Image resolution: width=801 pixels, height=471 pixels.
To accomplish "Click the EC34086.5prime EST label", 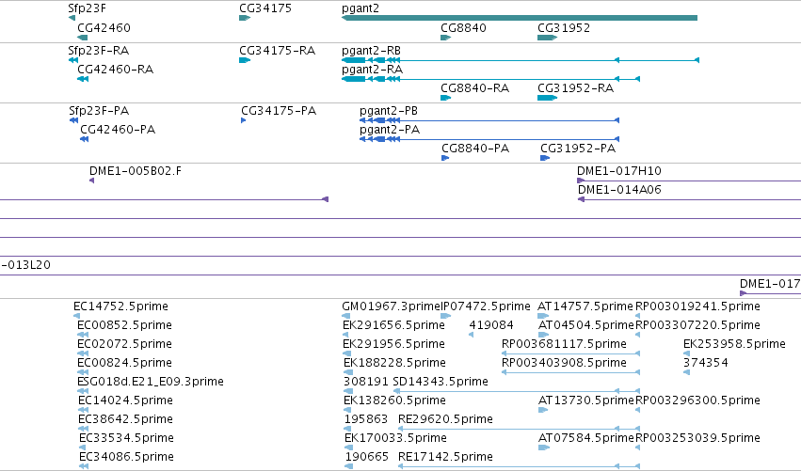I will pos(126,457).
